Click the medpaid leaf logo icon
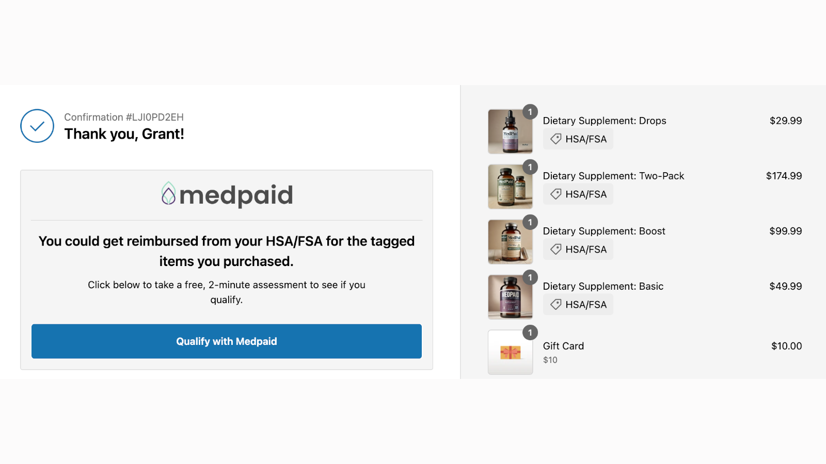The height and width of the screenshot is (464, 826). pos(168,194)
